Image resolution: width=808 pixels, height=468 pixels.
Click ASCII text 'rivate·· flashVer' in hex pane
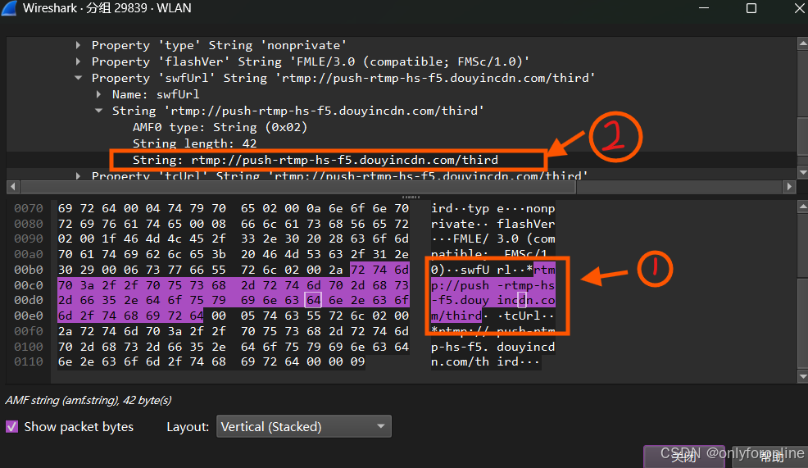tap(493, 225)
